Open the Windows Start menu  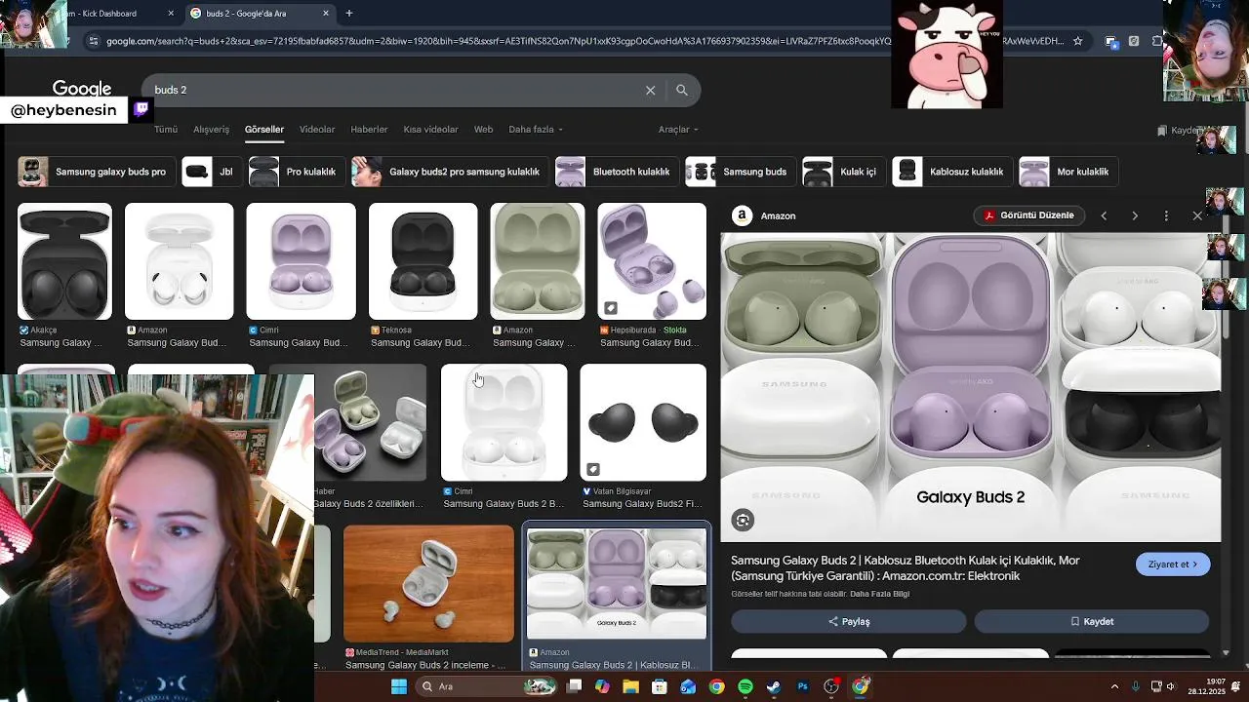pyautogui.click(x=399, y=686)
